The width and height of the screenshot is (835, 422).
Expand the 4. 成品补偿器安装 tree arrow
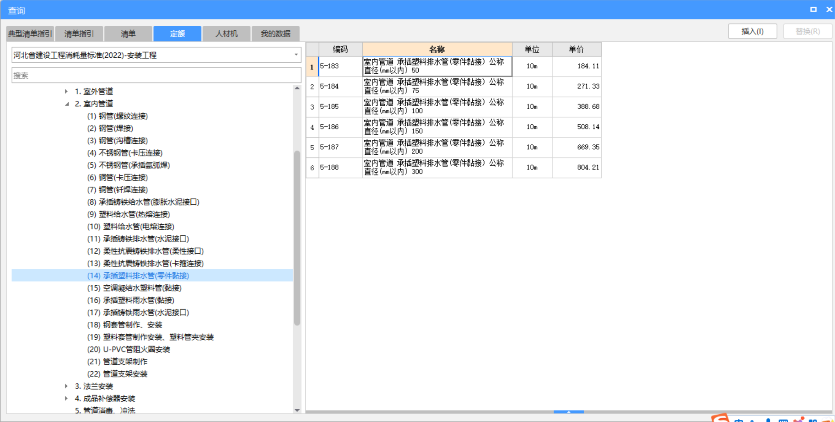pyautogui.click(x=66, y=398)
